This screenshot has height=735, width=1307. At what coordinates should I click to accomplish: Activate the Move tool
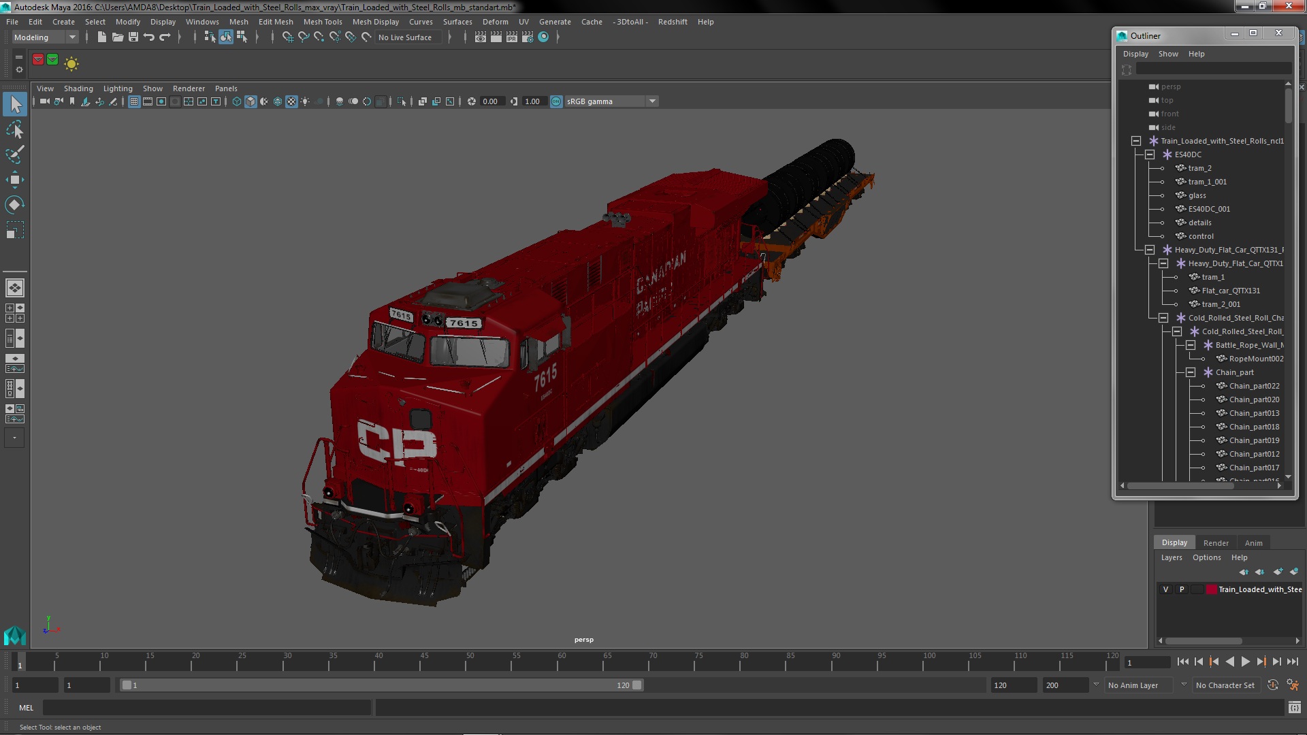click(15, 180)
